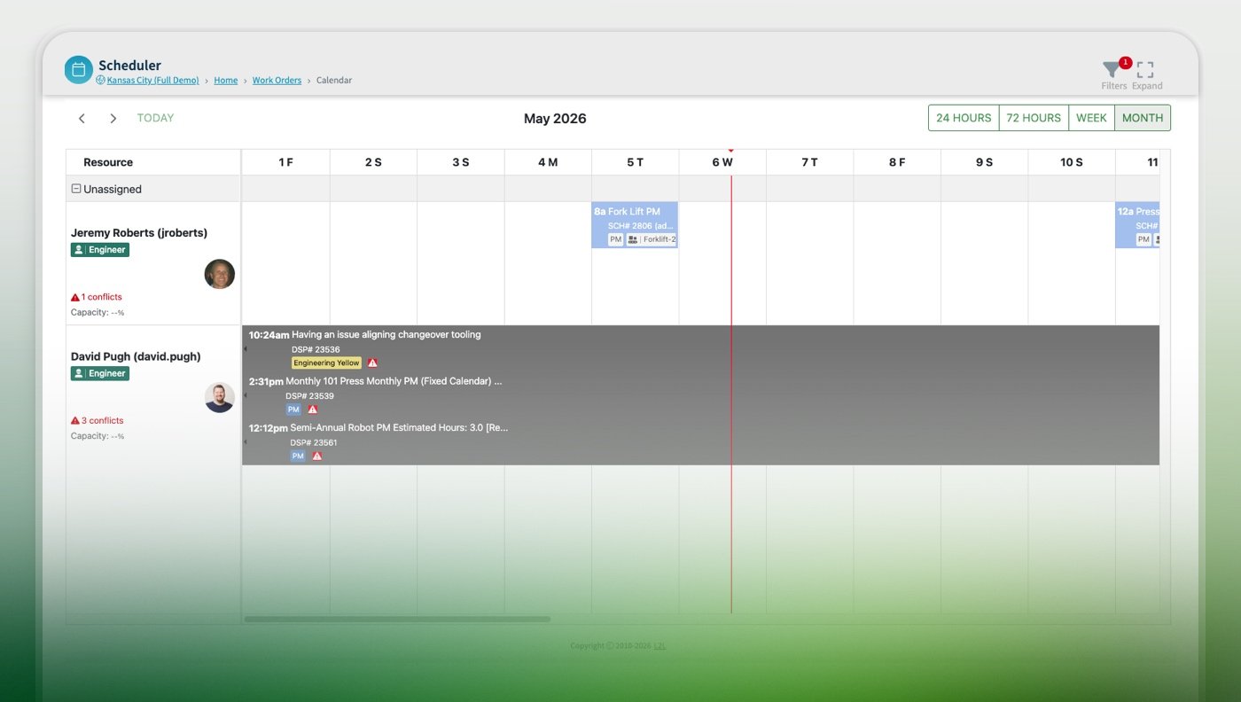Click the warning icon on DSP# 23539
1241x702 pixels.
click(x=312, y=409)
